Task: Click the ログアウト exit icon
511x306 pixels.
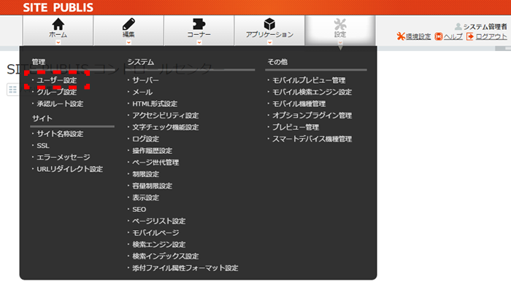Action: point(470,36)
